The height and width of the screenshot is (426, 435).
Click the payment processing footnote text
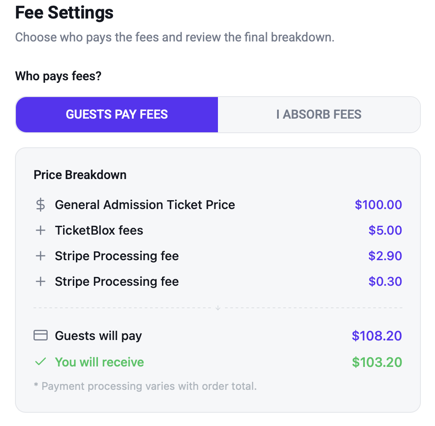145,386
